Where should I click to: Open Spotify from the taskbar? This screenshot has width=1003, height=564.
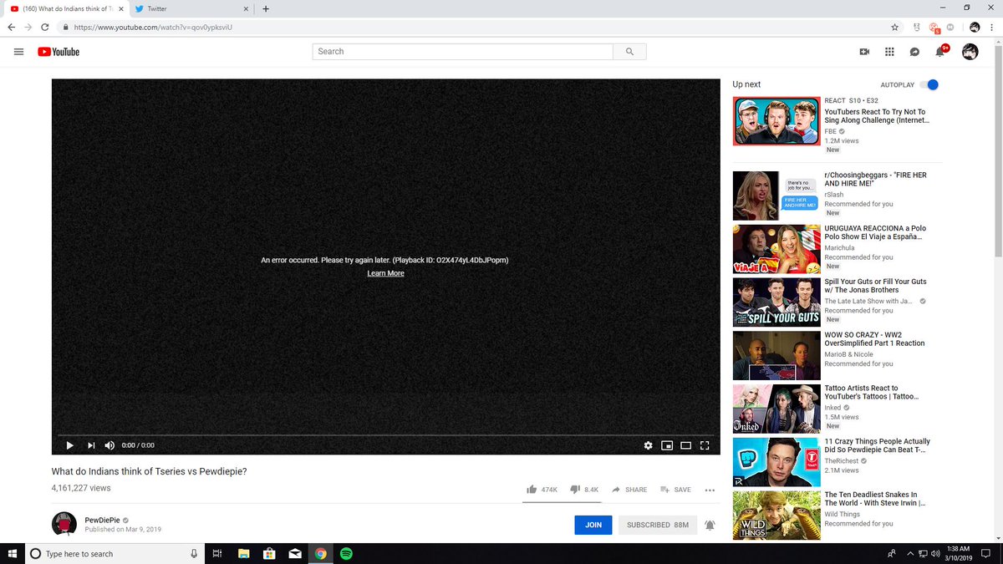pos(346,553)
